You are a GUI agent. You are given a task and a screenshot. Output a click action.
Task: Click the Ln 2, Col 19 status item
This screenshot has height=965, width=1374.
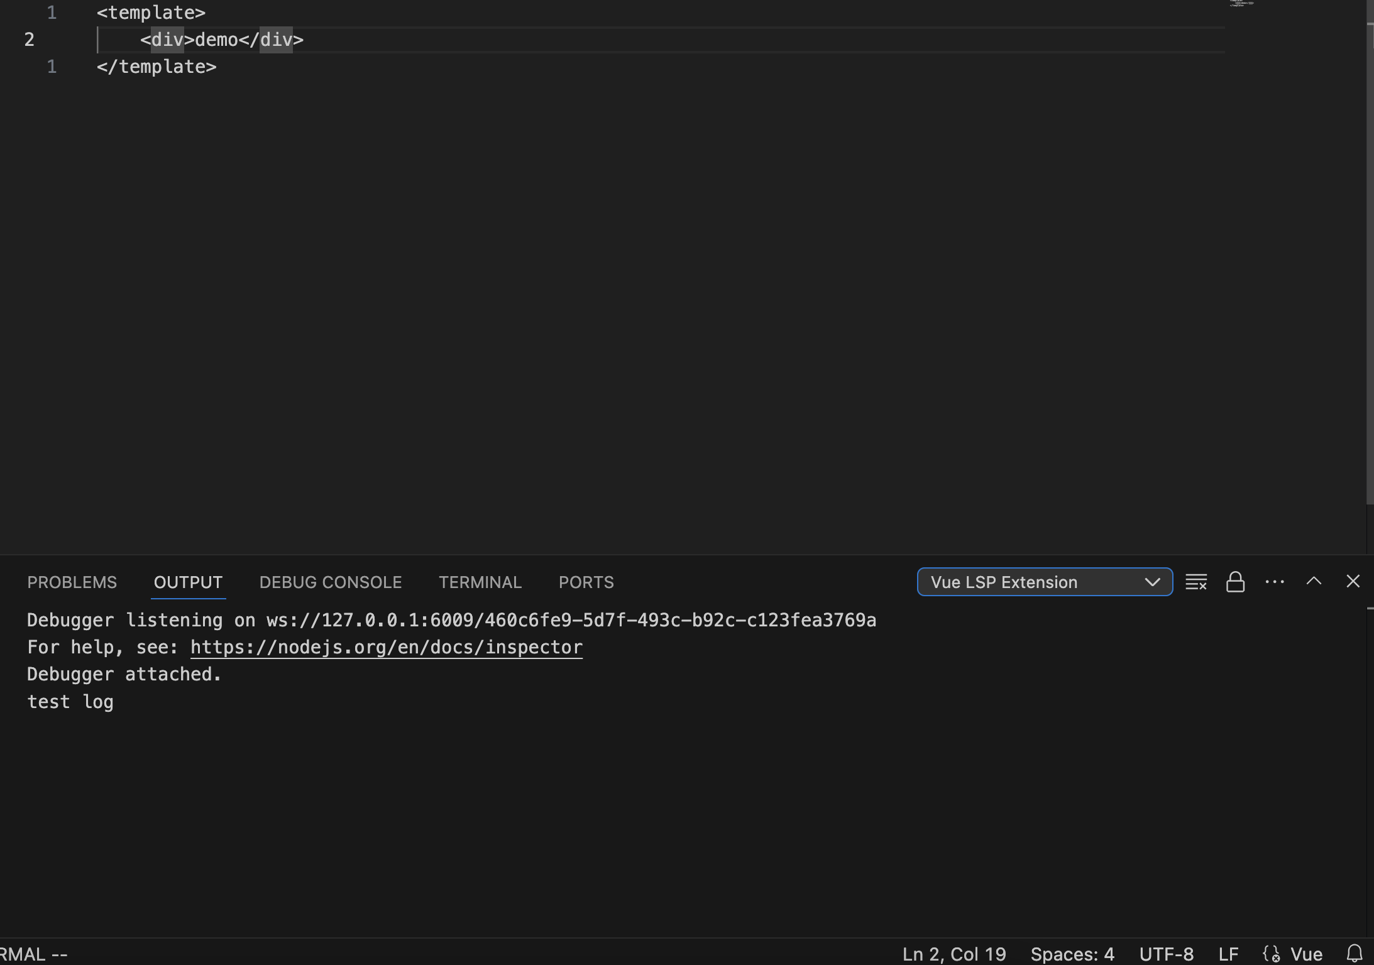[x=954, y=954]
